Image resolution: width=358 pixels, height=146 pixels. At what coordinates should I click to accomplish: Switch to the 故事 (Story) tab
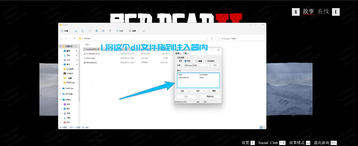(x=309, y=12)
